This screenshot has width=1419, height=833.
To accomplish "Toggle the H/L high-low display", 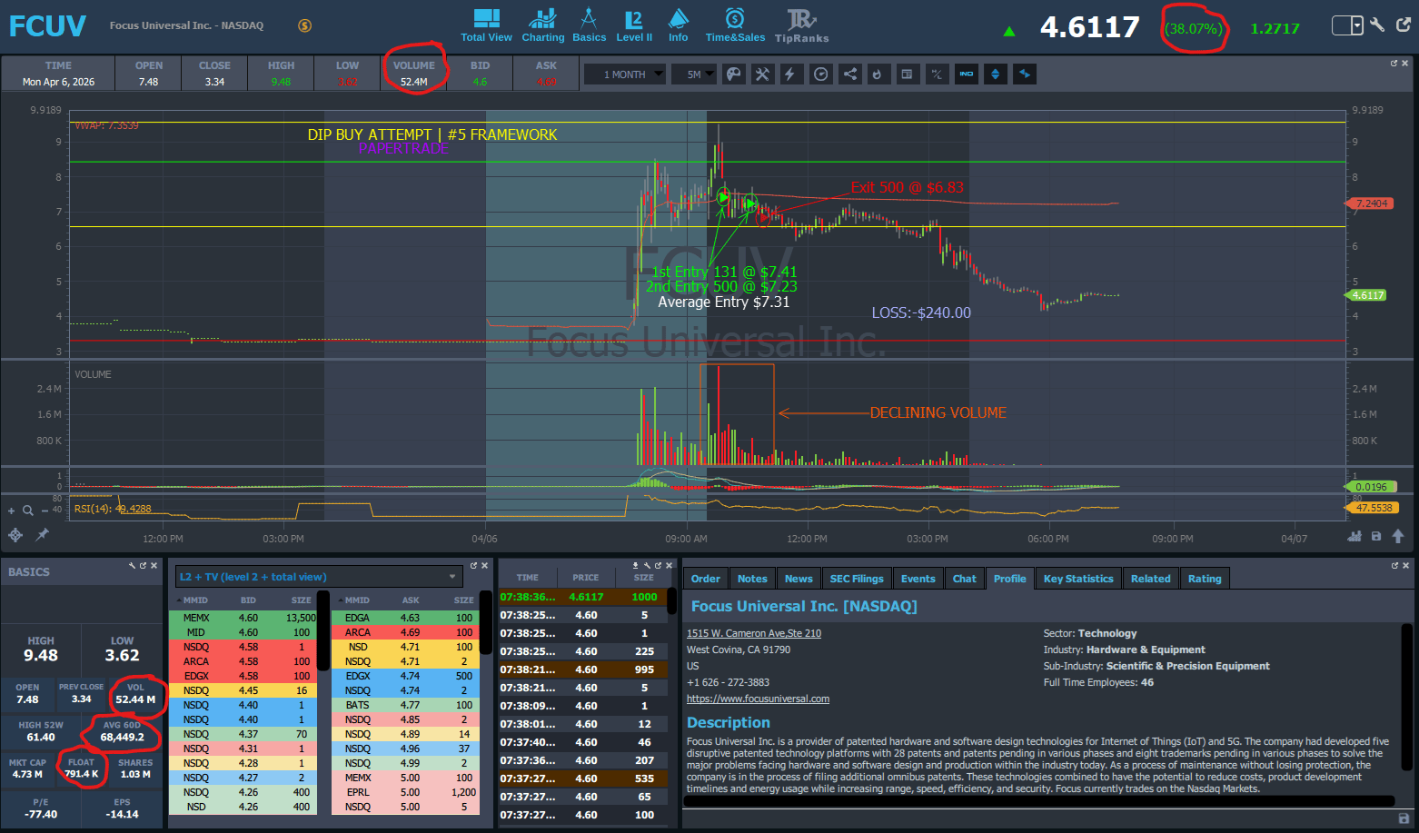I will [937, 74].
